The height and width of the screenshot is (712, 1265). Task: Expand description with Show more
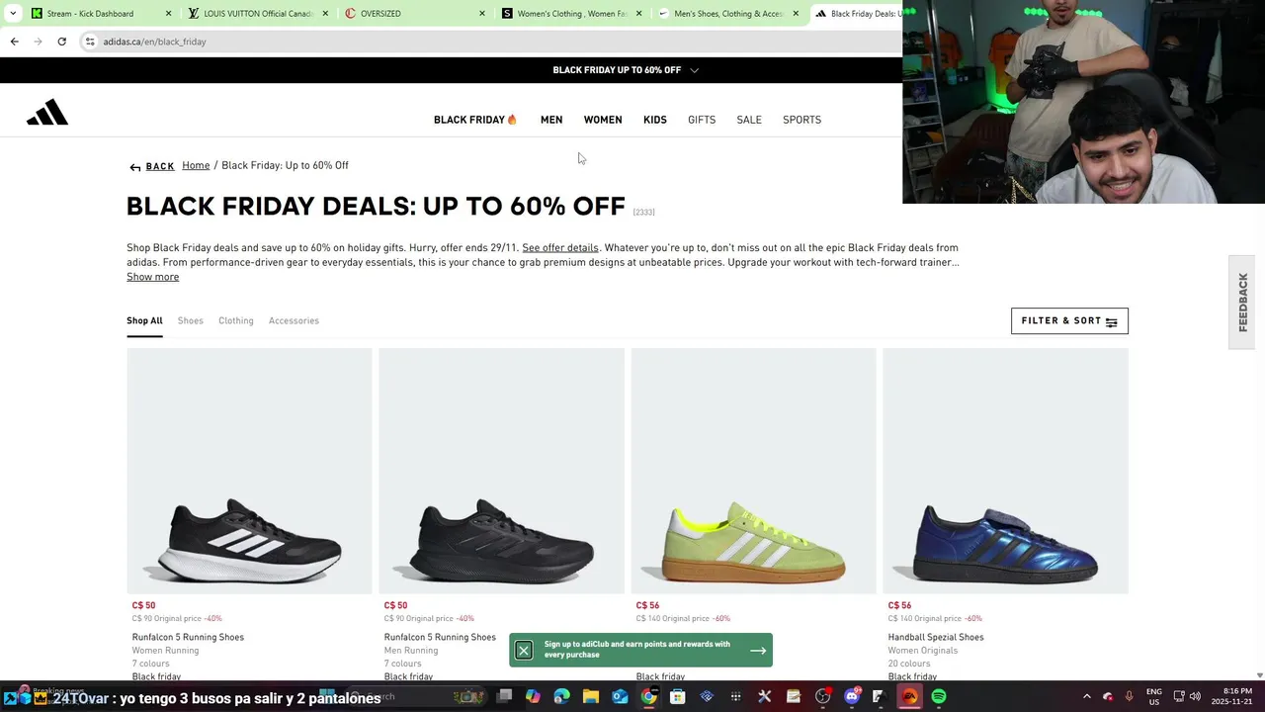point(152,277)
